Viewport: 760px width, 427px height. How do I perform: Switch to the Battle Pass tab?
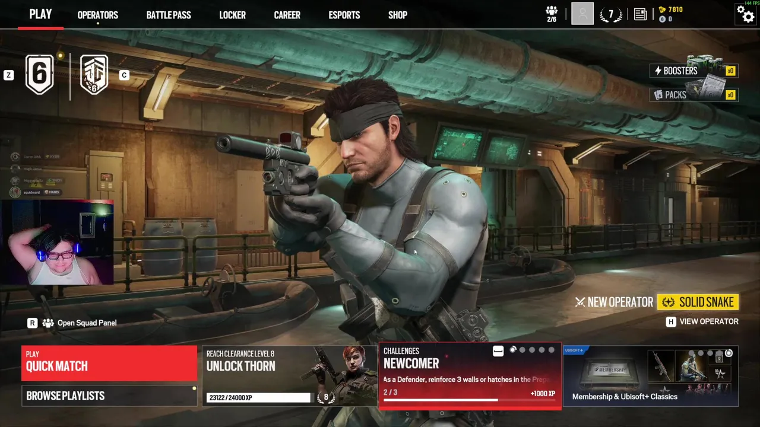169,15
